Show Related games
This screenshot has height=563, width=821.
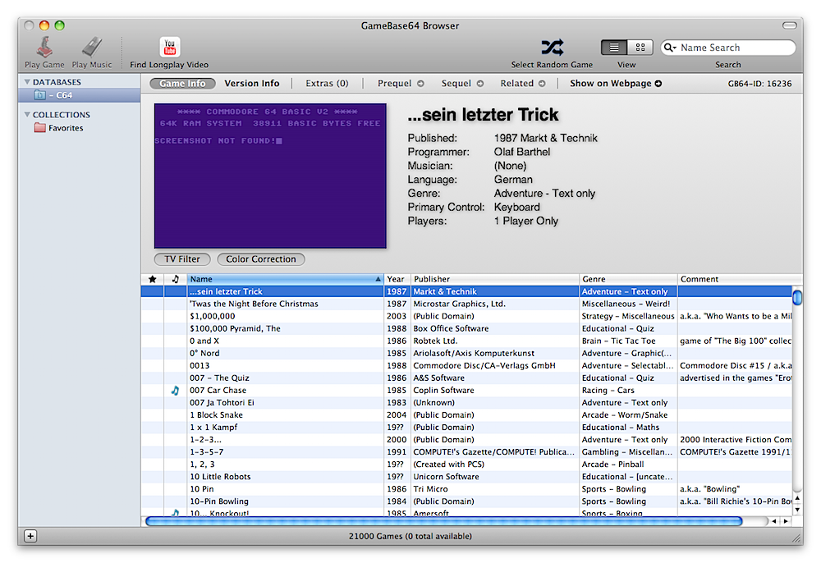tap(522, 84)
